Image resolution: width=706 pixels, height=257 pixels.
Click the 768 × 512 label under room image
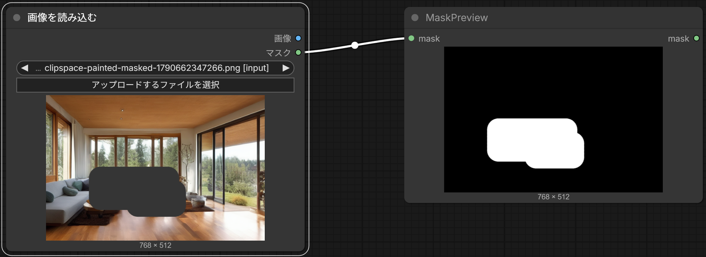(x=155, y=245)
